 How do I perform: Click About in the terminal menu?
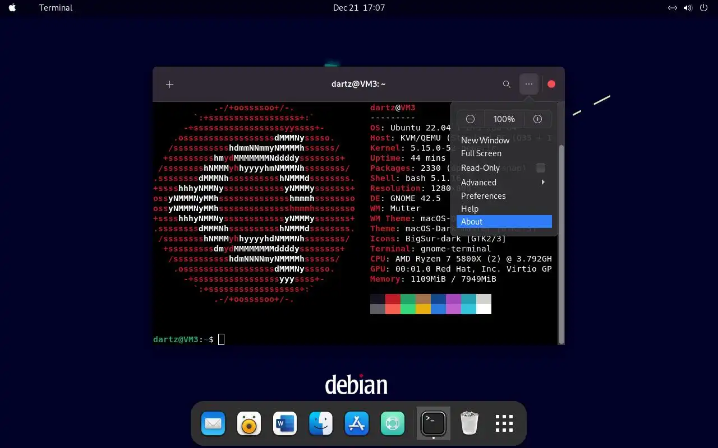pyautogui.click(x=504, y=222)
